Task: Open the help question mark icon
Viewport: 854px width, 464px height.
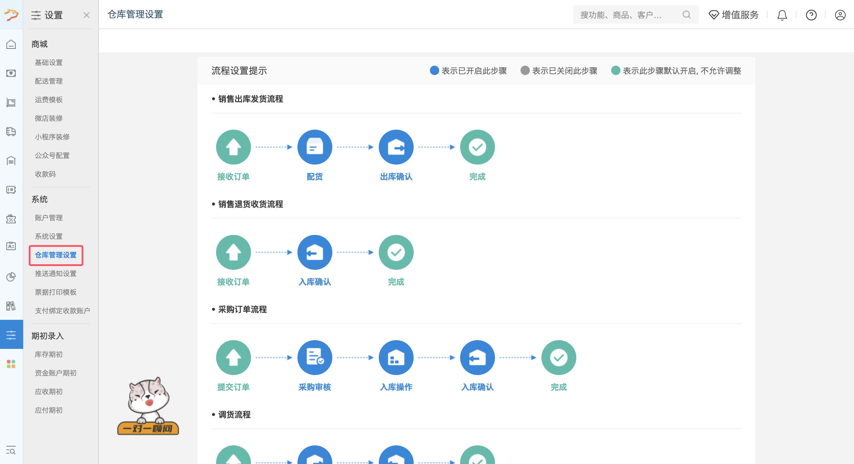Action: tap(811, 15)
